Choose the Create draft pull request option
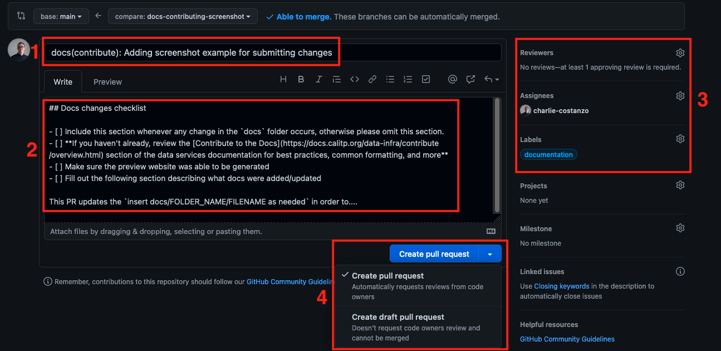 (x=418, y=327)
